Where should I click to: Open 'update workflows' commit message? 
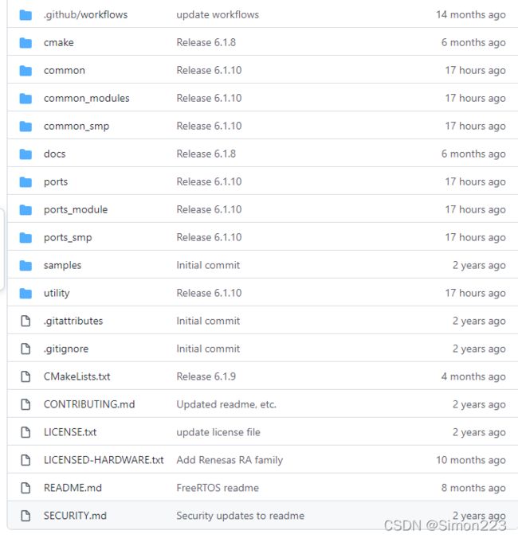click(x=218, y=15)
